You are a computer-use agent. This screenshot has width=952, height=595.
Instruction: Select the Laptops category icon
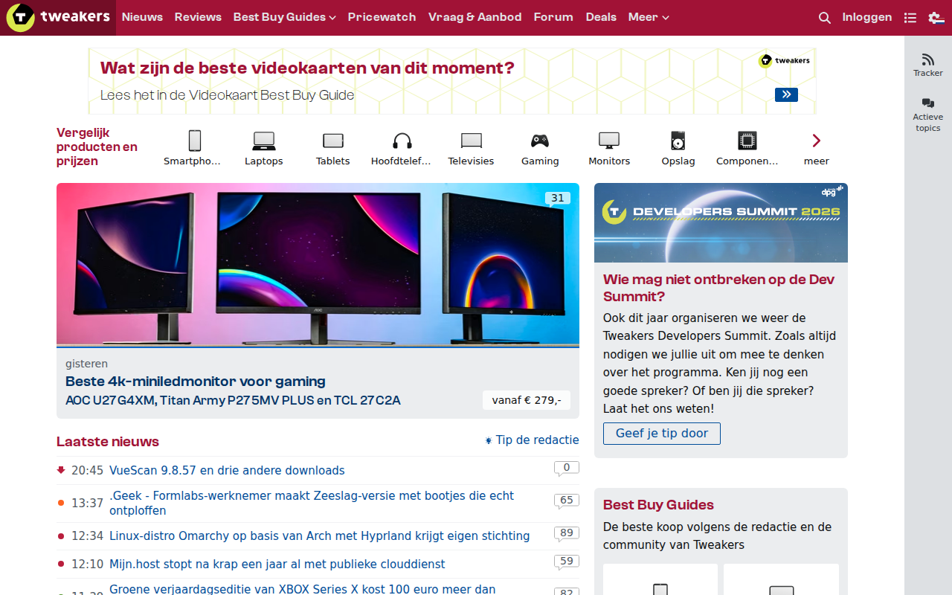point(264,141)
